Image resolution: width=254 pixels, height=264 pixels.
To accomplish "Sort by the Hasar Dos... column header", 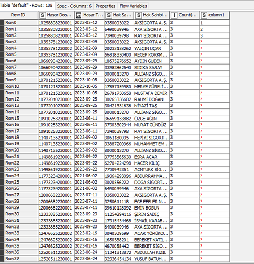I will tap(56, 15).
